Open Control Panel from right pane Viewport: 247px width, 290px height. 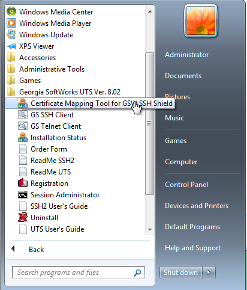186,185
